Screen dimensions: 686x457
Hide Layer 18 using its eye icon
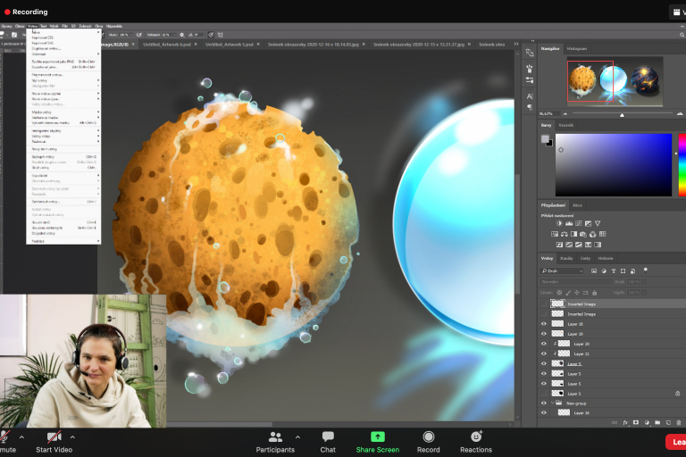click(x=544, y=324)
